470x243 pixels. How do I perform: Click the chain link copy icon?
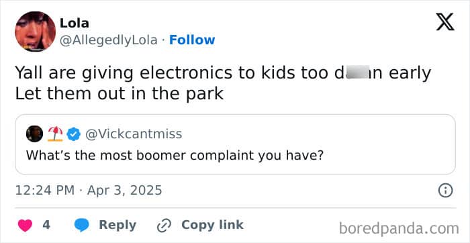click(x=164, y=226)
